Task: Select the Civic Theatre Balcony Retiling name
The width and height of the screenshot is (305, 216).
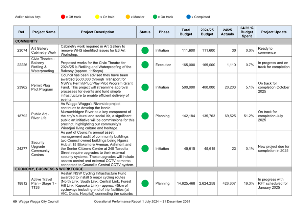Action: (43, 65)
